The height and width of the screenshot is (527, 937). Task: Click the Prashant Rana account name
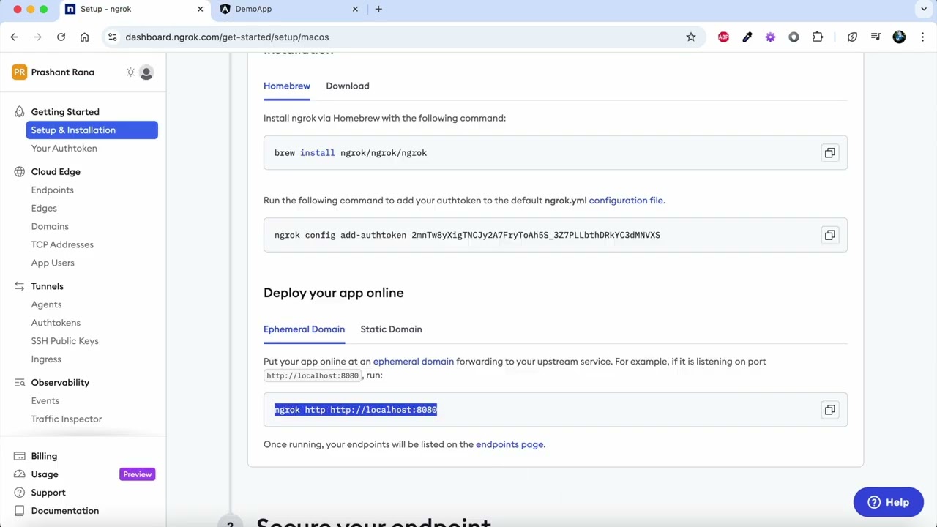pos(62,72)
